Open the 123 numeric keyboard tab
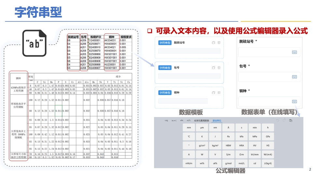Image resolution: width=316 pixels, height=177 pixels. click(x=166, y=121)
